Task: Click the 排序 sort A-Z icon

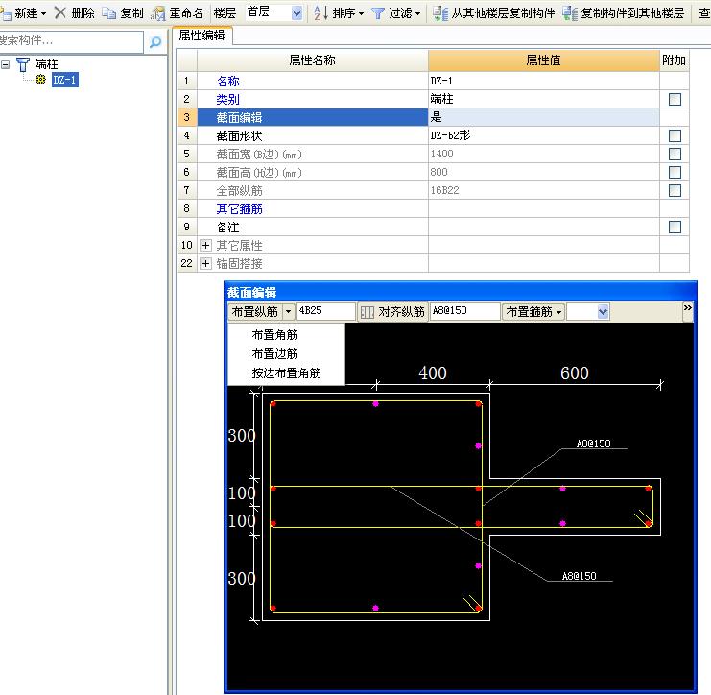Action: (x=320, y=13)
